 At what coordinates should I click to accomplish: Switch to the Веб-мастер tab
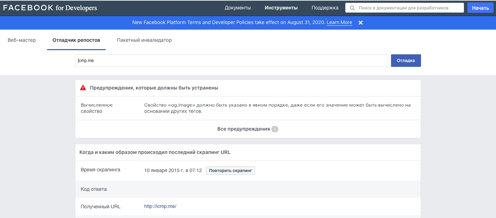[22, 40]
